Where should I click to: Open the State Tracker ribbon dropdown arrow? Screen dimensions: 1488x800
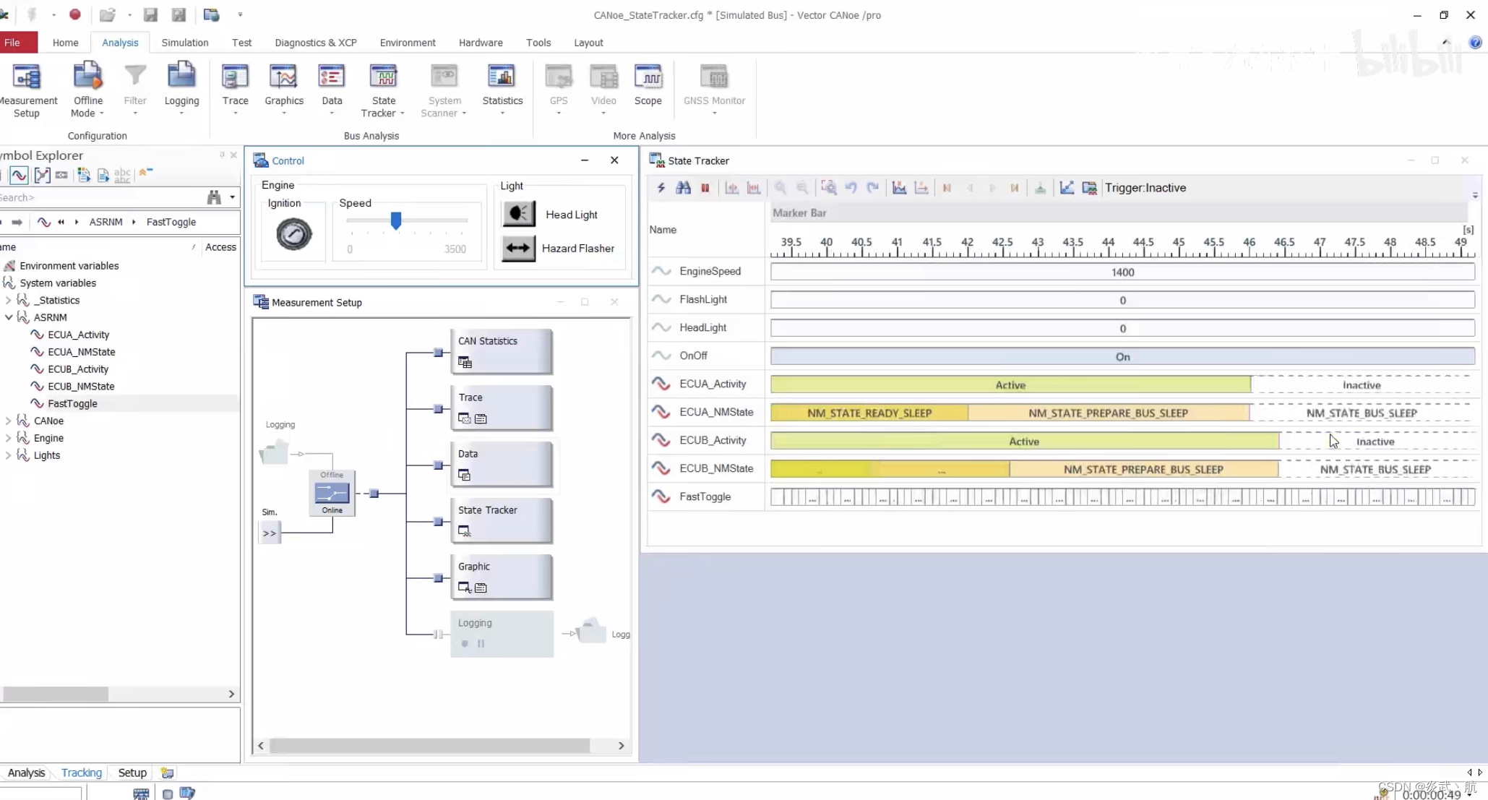402,113
